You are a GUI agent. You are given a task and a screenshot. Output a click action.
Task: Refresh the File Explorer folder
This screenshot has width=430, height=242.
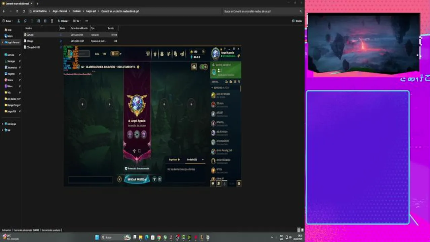(24, 11)
